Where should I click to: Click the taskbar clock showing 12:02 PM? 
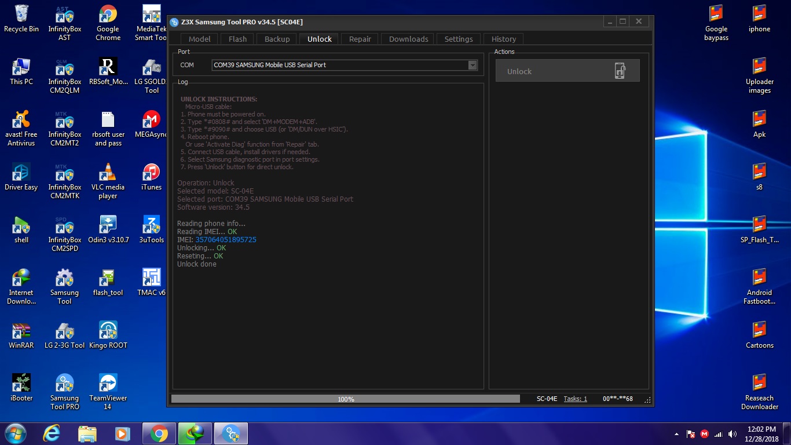click(761, 433)
